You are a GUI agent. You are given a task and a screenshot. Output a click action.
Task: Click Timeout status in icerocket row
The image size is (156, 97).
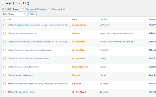(x=76, y=75)
